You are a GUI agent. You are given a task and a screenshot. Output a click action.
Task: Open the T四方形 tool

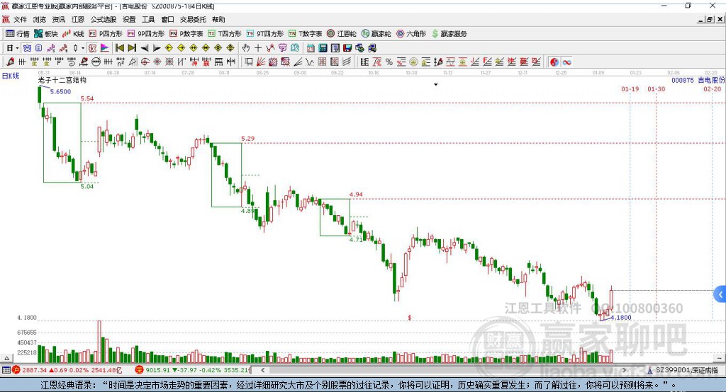tap(225, 34)
